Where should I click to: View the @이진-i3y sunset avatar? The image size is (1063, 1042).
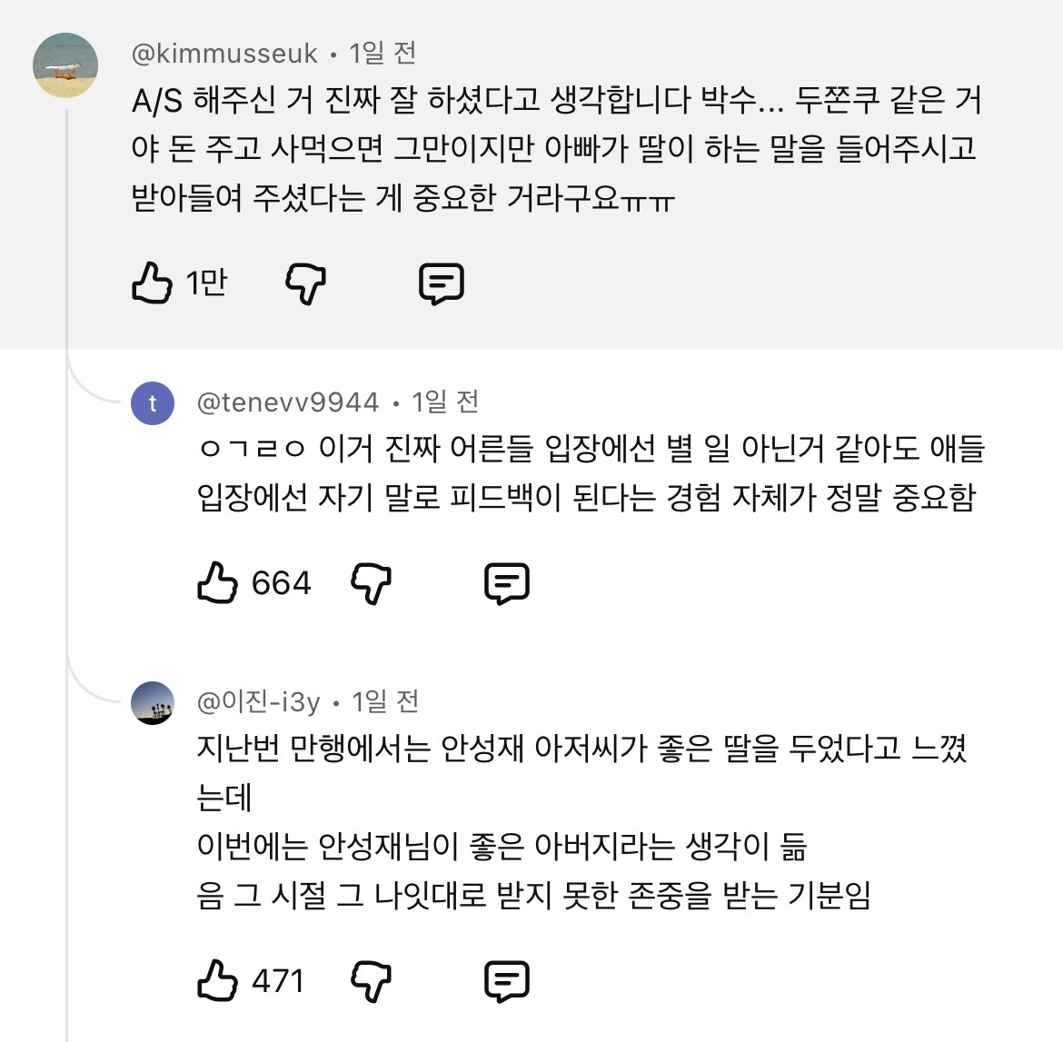pos(153,703)
